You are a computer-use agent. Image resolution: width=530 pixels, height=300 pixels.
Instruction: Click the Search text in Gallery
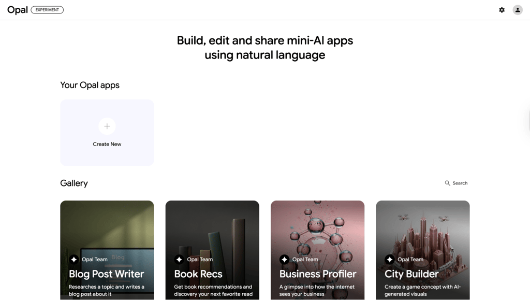coord(460,183)
